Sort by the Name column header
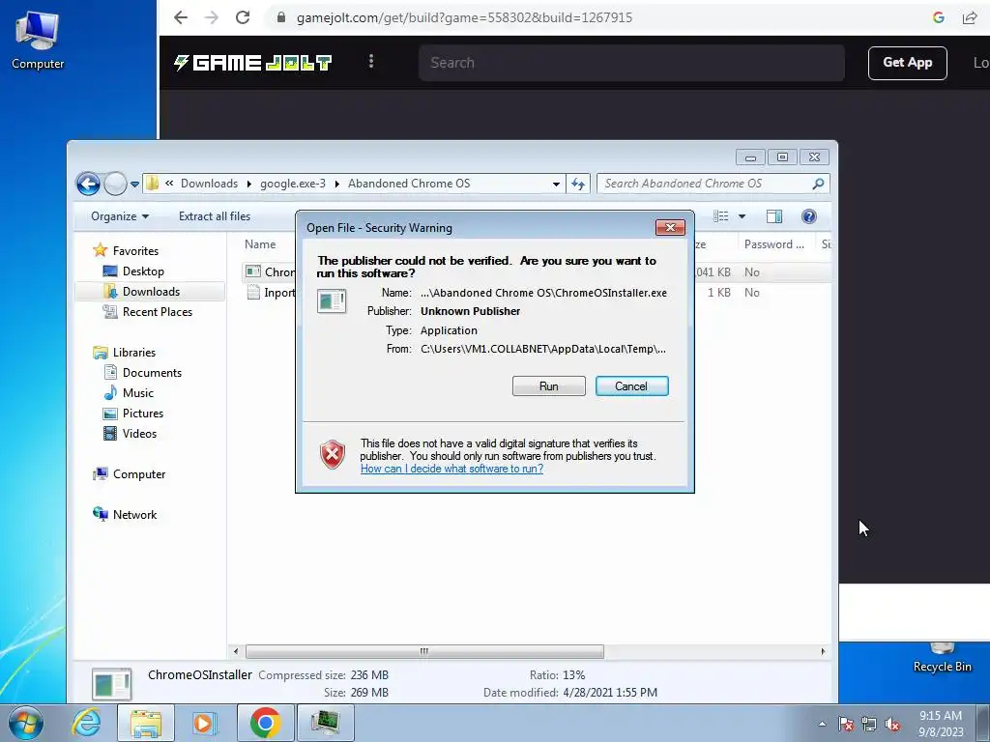 (260, 244)
